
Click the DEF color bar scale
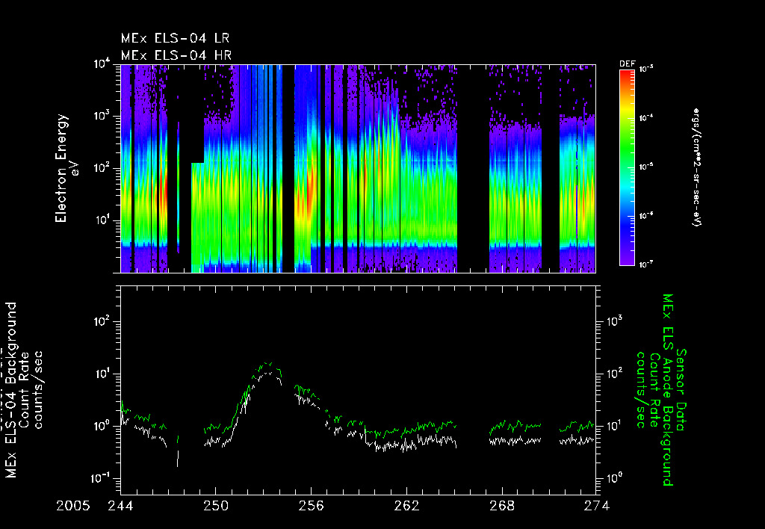point(627,167)
